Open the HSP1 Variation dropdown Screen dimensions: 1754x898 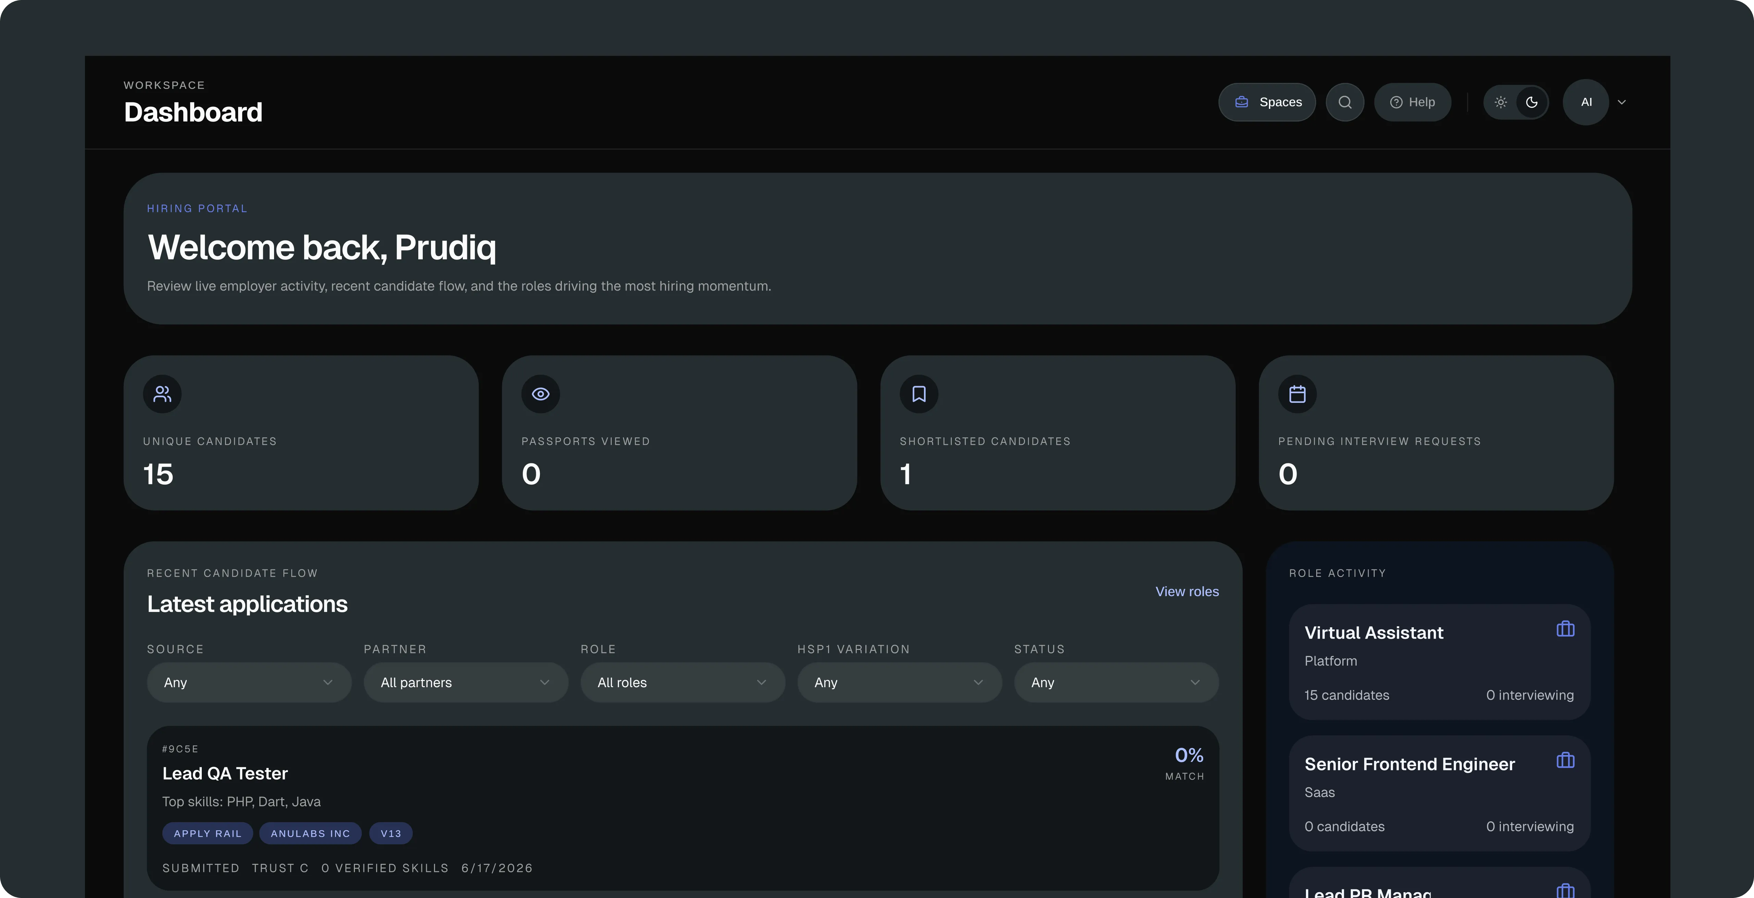coord(900,682)
